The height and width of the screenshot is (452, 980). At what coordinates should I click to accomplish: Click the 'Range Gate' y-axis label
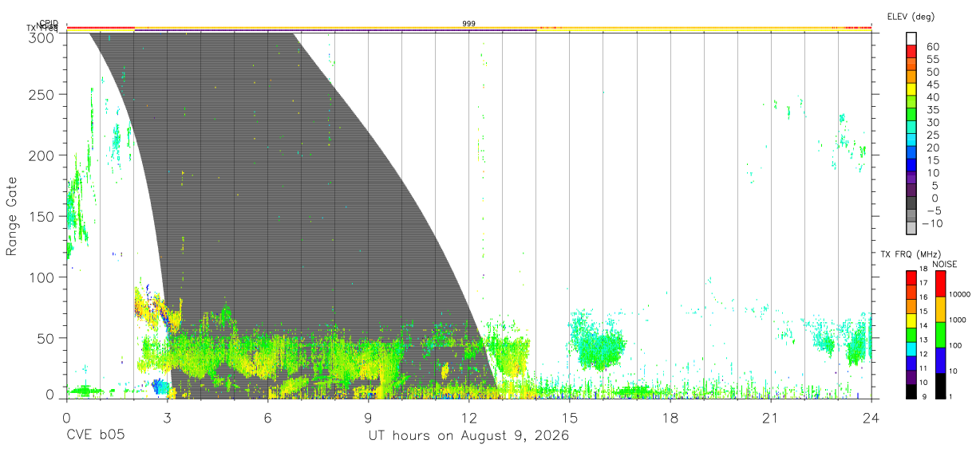pos(12,216)
